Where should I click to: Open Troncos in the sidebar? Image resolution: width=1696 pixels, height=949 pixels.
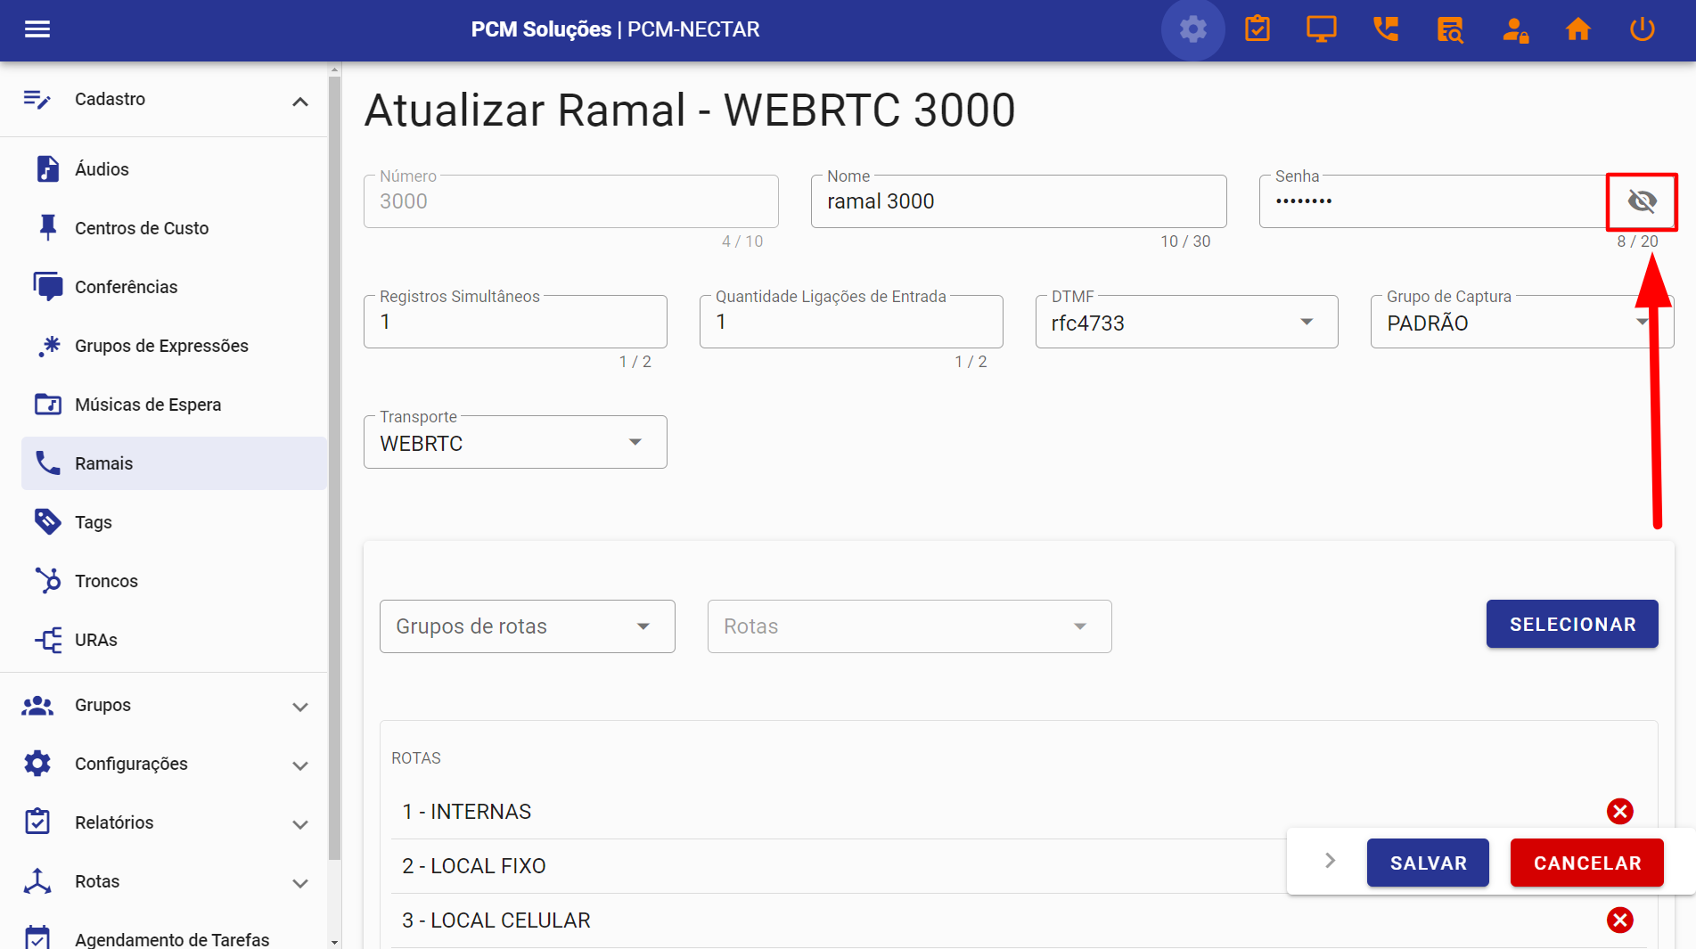(175, 581)
